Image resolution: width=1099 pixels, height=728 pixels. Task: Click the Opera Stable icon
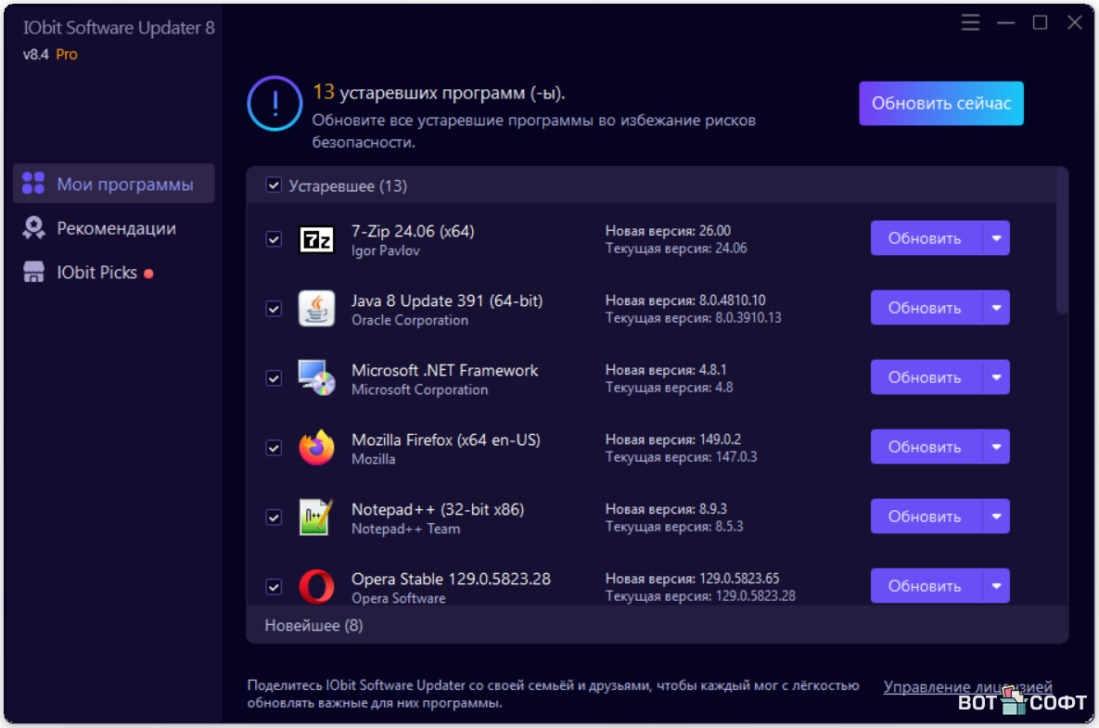316,587
